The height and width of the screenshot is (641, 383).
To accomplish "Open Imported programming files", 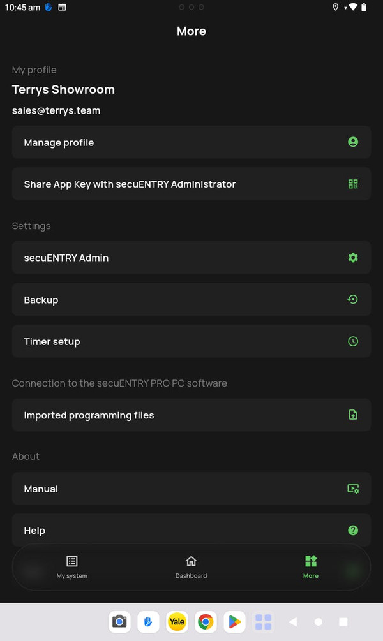I will coord(191,415).
